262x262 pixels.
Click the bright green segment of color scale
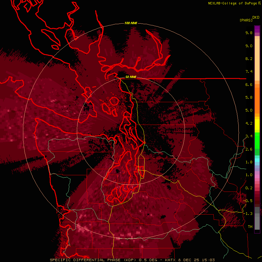257,140
